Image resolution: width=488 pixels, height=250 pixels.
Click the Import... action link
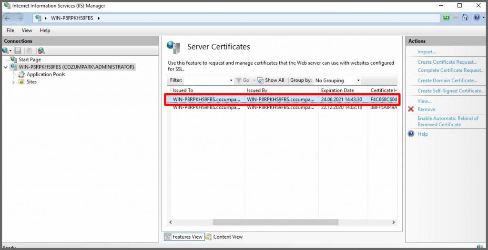(427, 51)
